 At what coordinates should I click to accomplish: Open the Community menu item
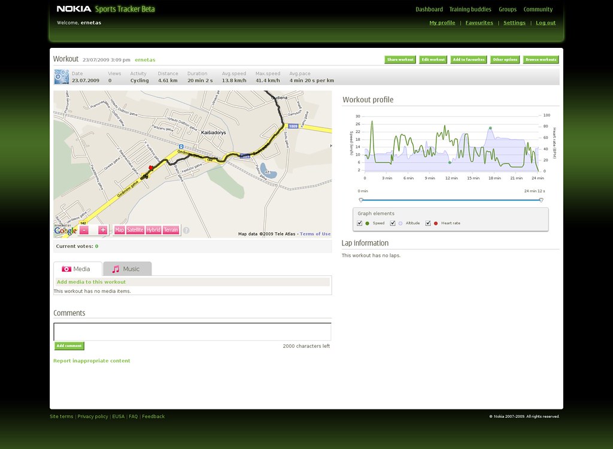pyautogui.click(x=538, y=10)
